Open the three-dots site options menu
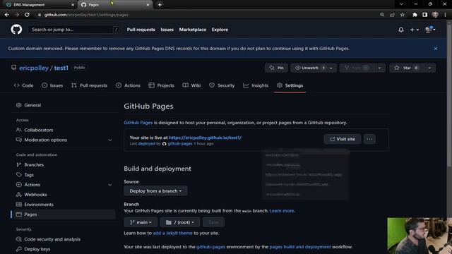This screenshot has width=452, height=254. point(369,139)
